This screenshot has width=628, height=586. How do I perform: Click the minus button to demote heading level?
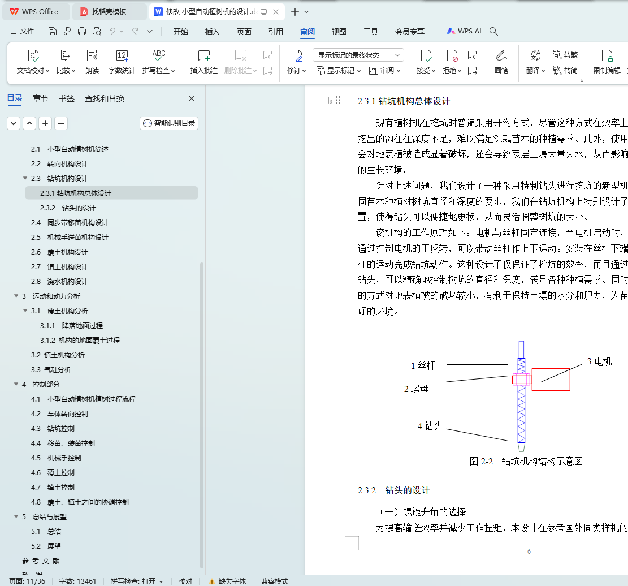point(61,123)
